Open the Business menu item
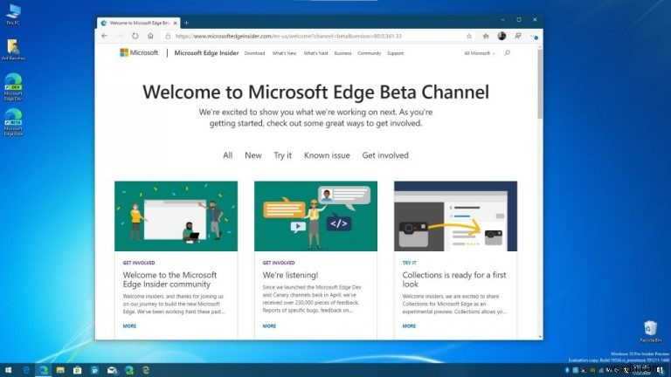 pyautogui.click(x=342, y=53)
